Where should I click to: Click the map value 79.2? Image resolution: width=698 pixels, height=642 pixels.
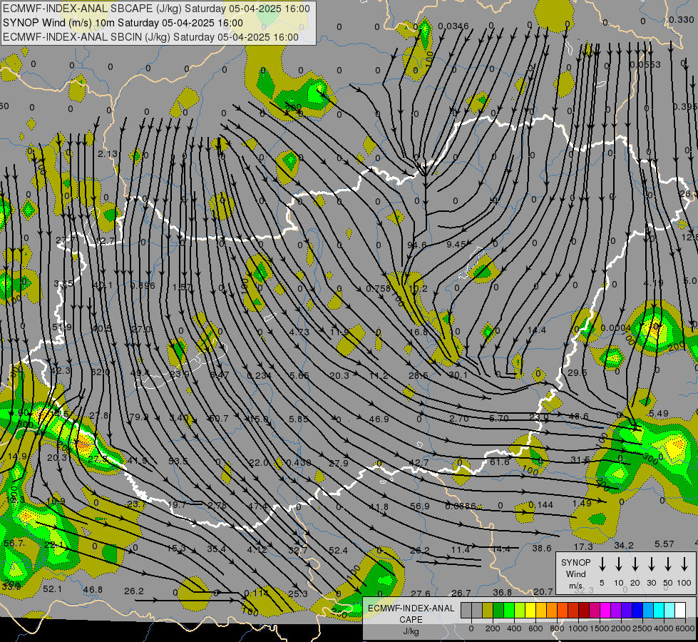[x=138, y=417]
